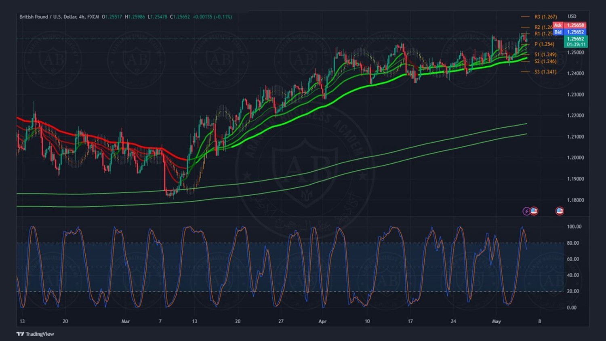
Task: Click the open value O1.25517
Action: [112, 17]
